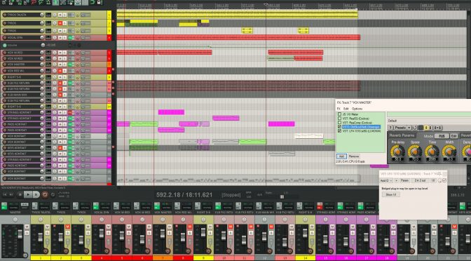Toggle bypass checkbox in bridged plugin window
The width and height of the screenshot is (471, 261).
tap(444, 180)
